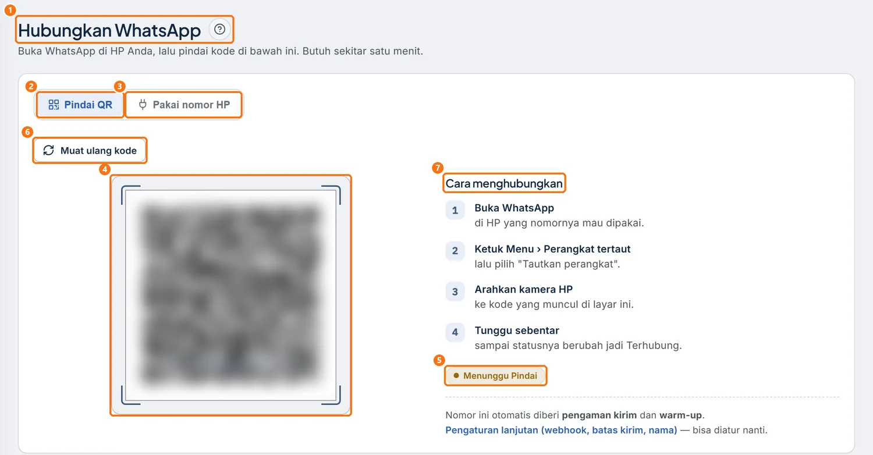Click the Muat ulang kode button
The image size is (873, 455).
[90, 151]
